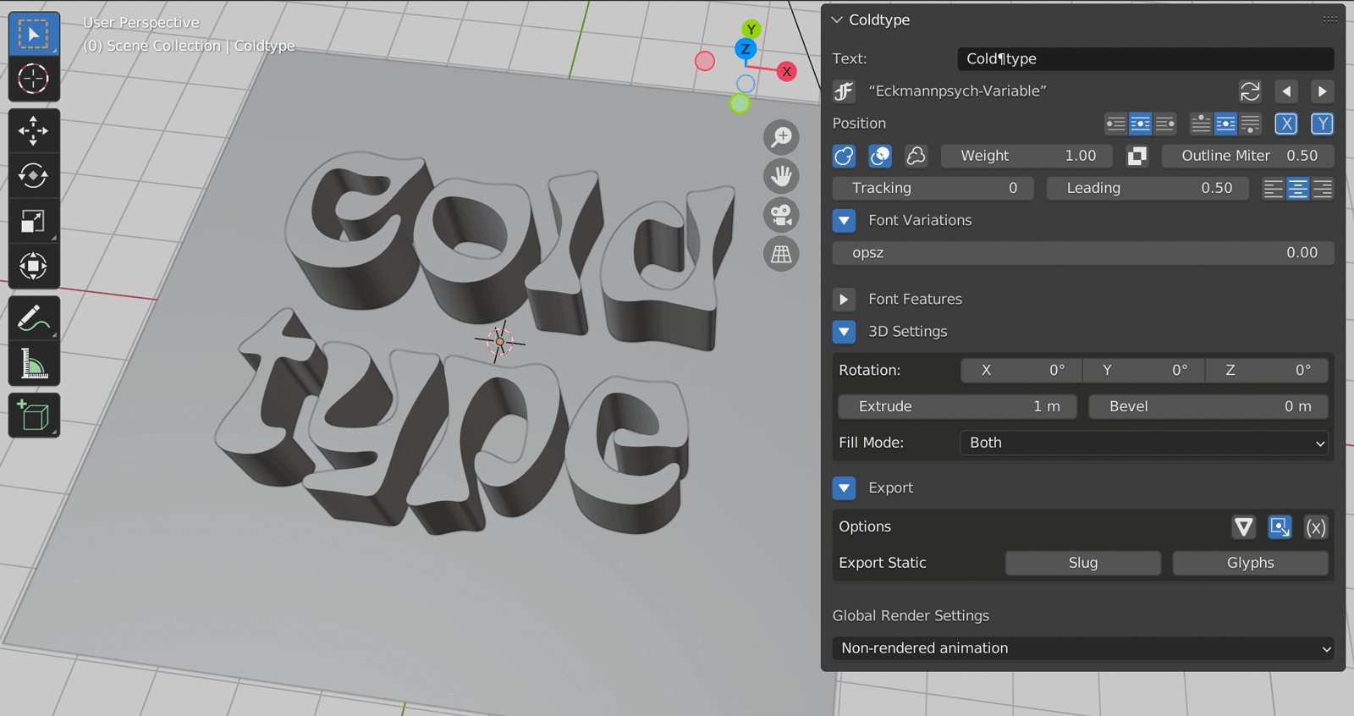Click the green Y axis gizmo handle
1354x716 pixels.
(751, 30)
